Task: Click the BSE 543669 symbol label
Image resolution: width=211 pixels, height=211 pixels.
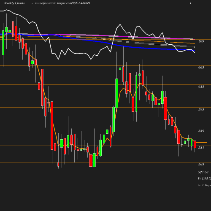Action: click(81, 3)
